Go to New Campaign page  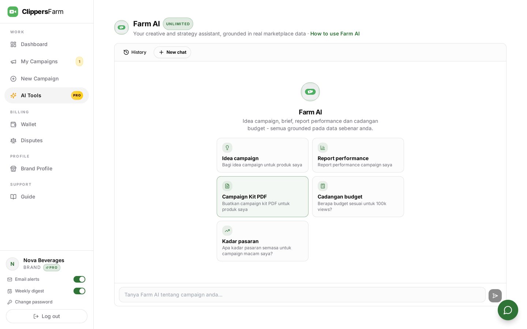click(46, 79)
